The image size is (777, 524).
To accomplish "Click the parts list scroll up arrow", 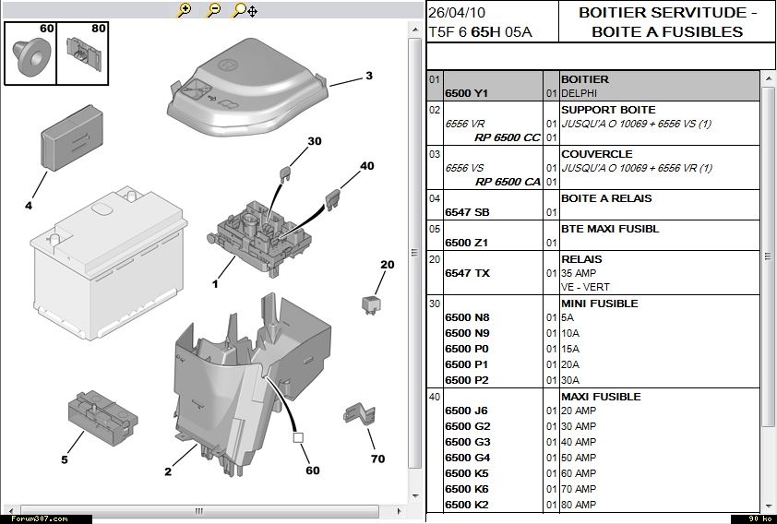I will pos(769,78).
